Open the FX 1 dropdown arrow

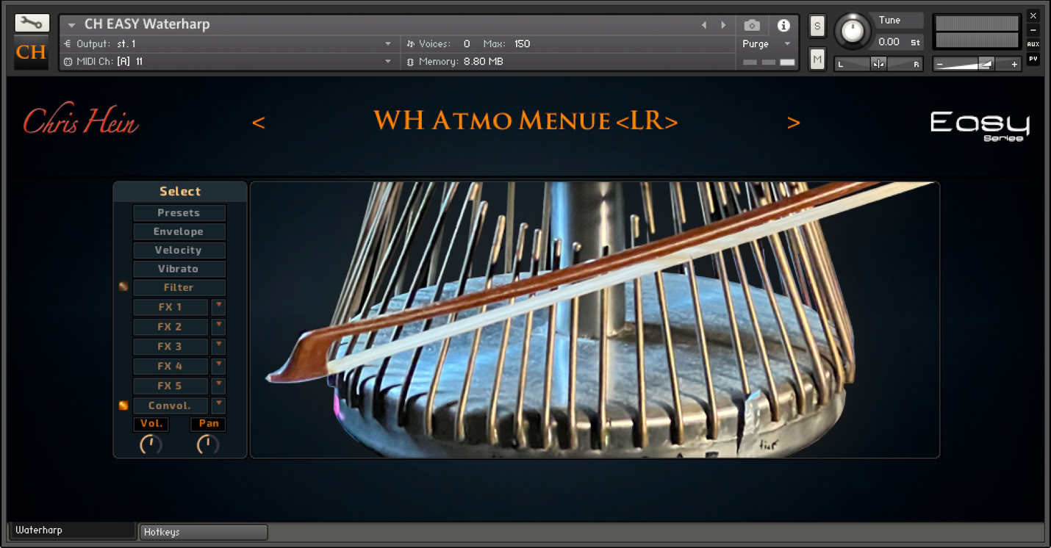[218, 306]
